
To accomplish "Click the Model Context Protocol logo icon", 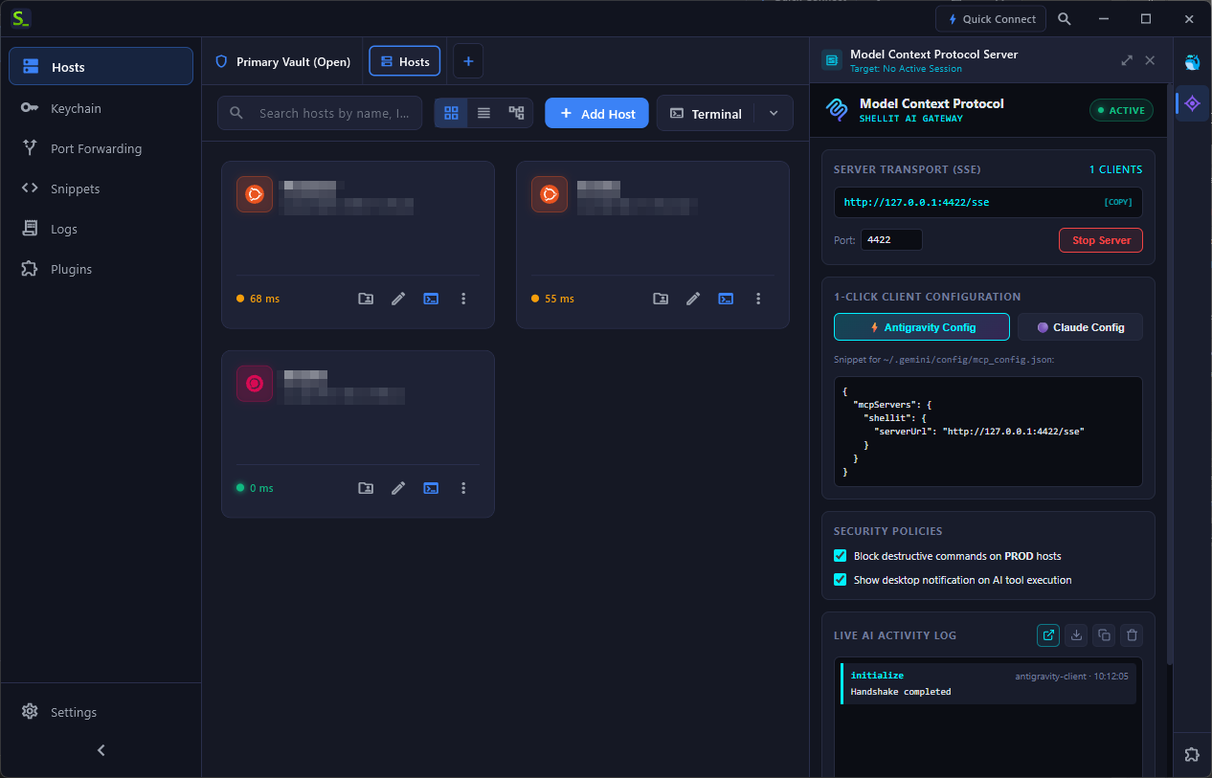I will (837, 110).
